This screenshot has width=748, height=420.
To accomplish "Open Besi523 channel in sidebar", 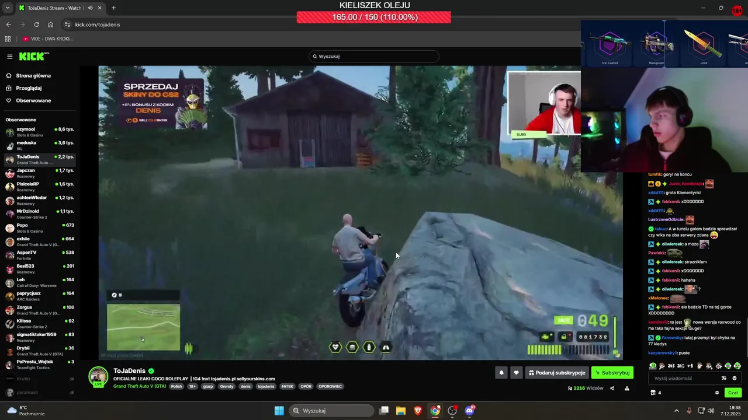I will coord(40,269).
